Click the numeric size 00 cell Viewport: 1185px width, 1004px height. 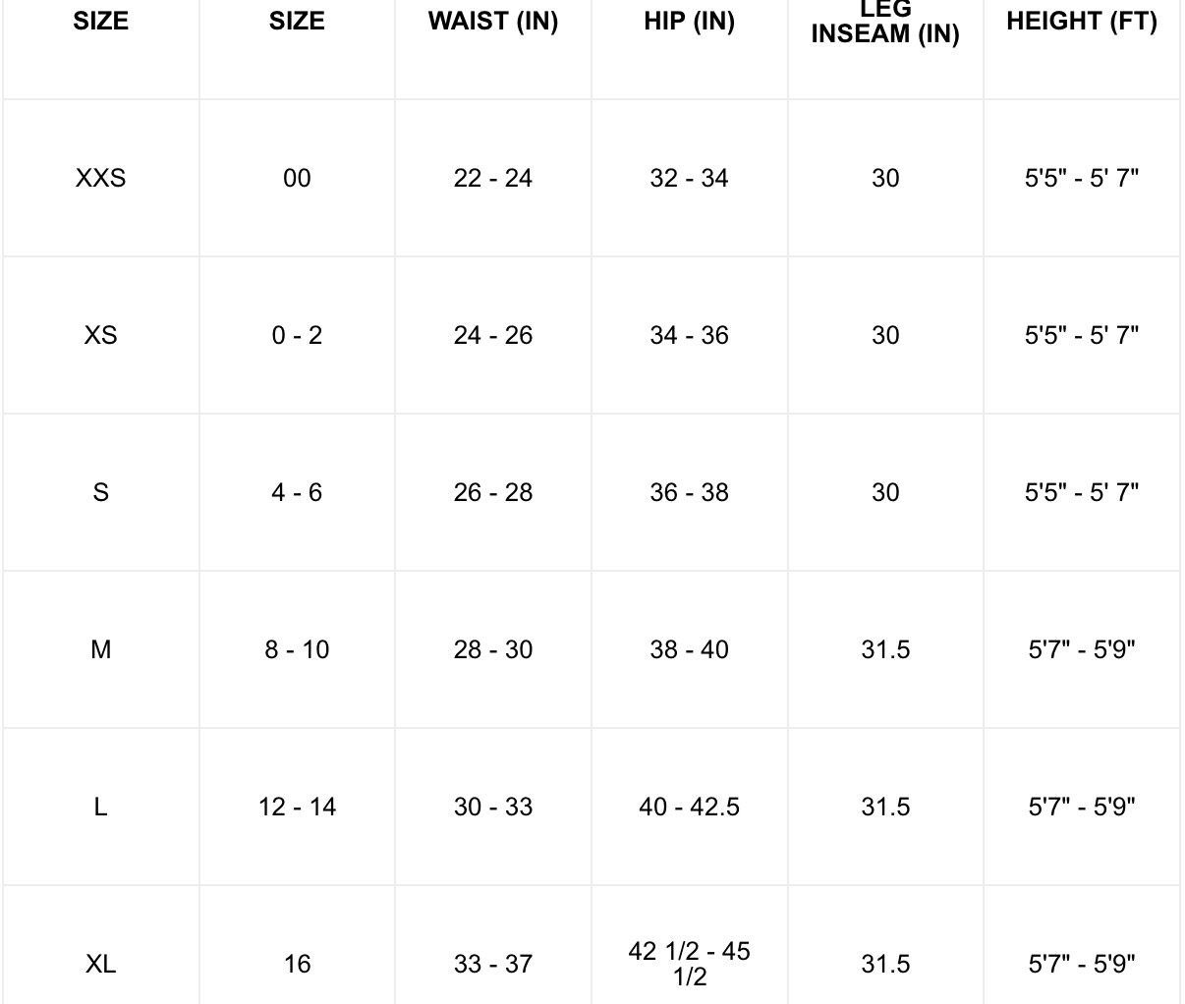(x=297, y=178)
